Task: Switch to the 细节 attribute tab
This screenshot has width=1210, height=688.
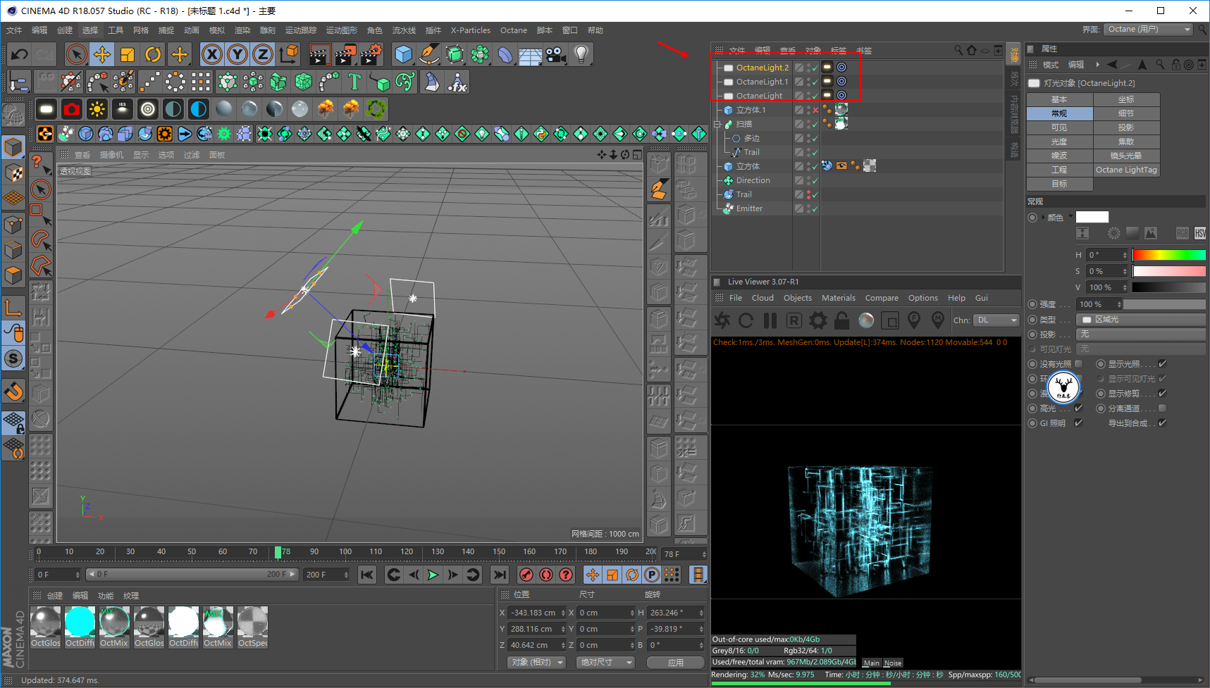Action: (x=1126, y=113)
